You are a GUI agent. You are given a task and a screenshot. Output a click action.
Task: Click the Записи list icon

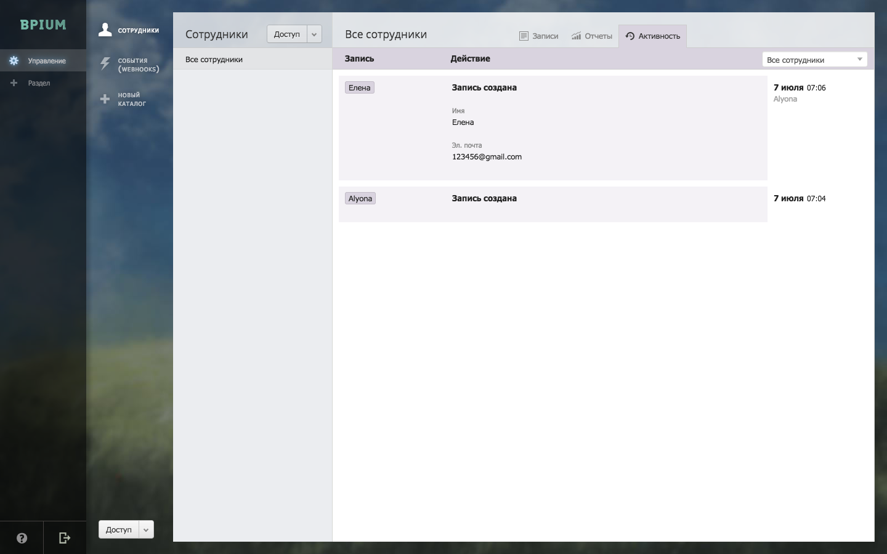click(x=524, y=36)
